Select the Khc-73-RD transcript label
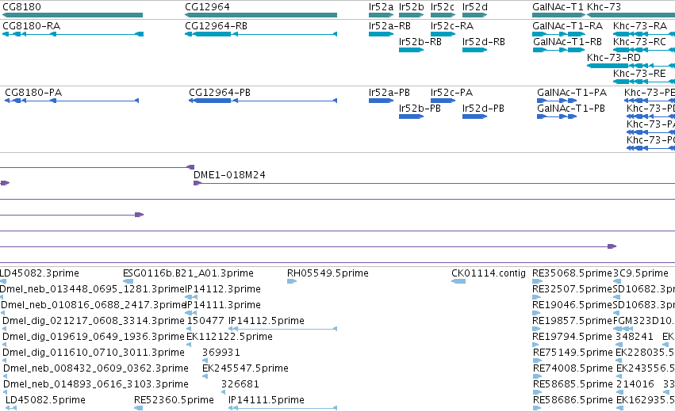 tap(614, 58)
